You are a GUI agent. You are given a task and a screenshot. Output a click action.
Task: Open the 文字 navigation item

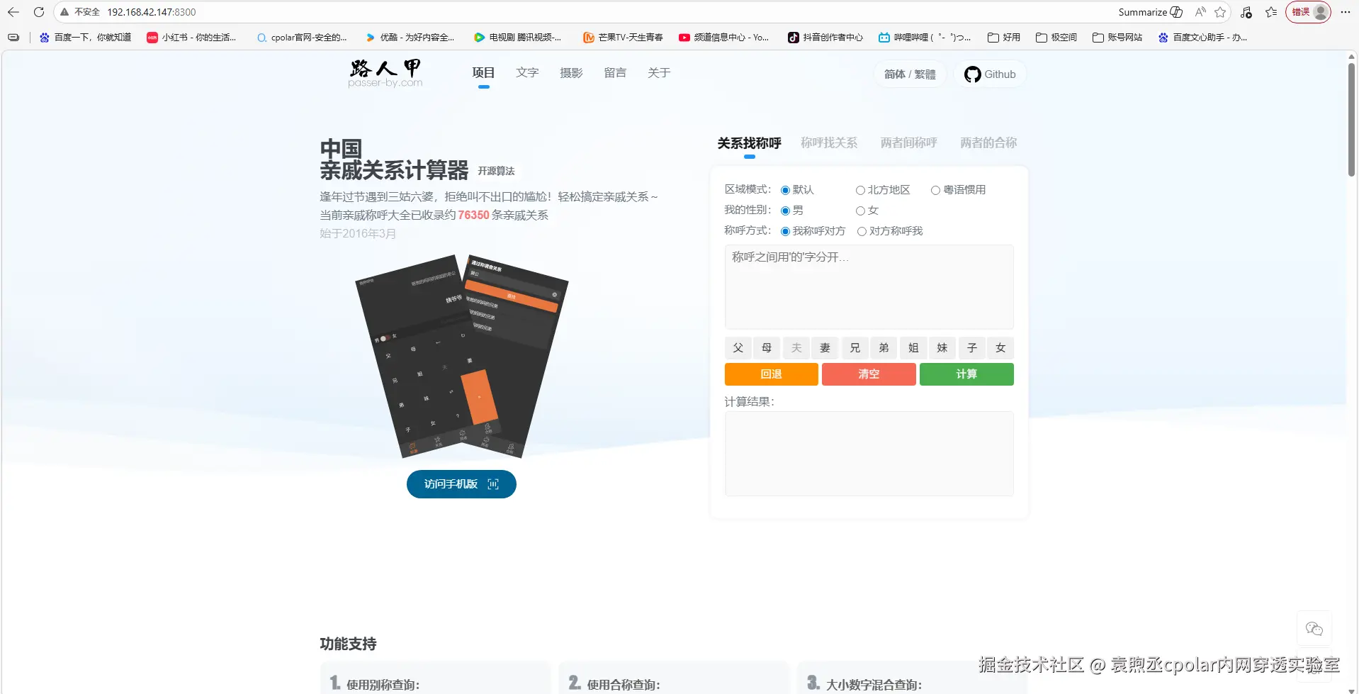(x=527, y=73)
